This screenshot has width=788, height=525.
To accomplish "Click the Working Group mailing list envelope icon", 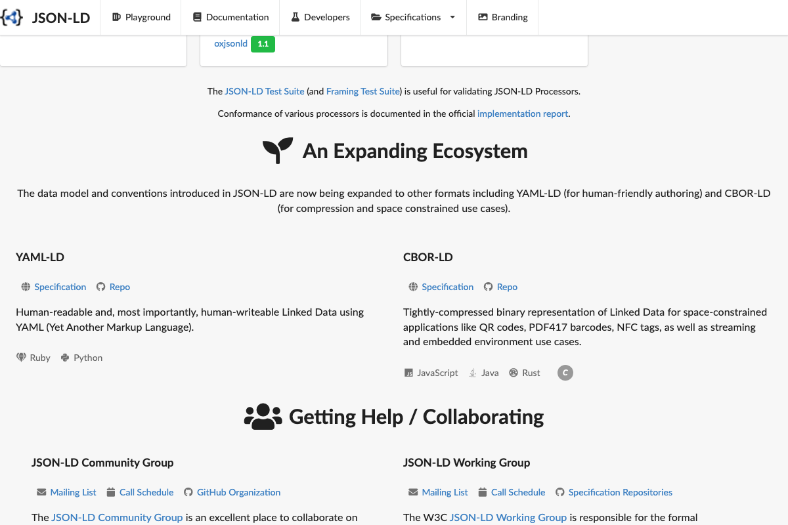I will (413, 492).
